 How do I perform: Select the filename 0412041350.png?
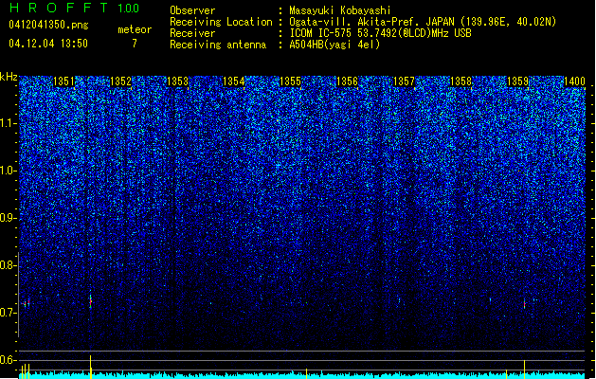[48, 25]
